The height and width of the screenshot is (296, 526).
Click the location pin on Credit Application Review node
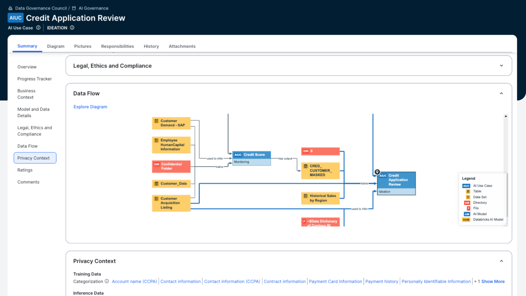click(377, 172)
